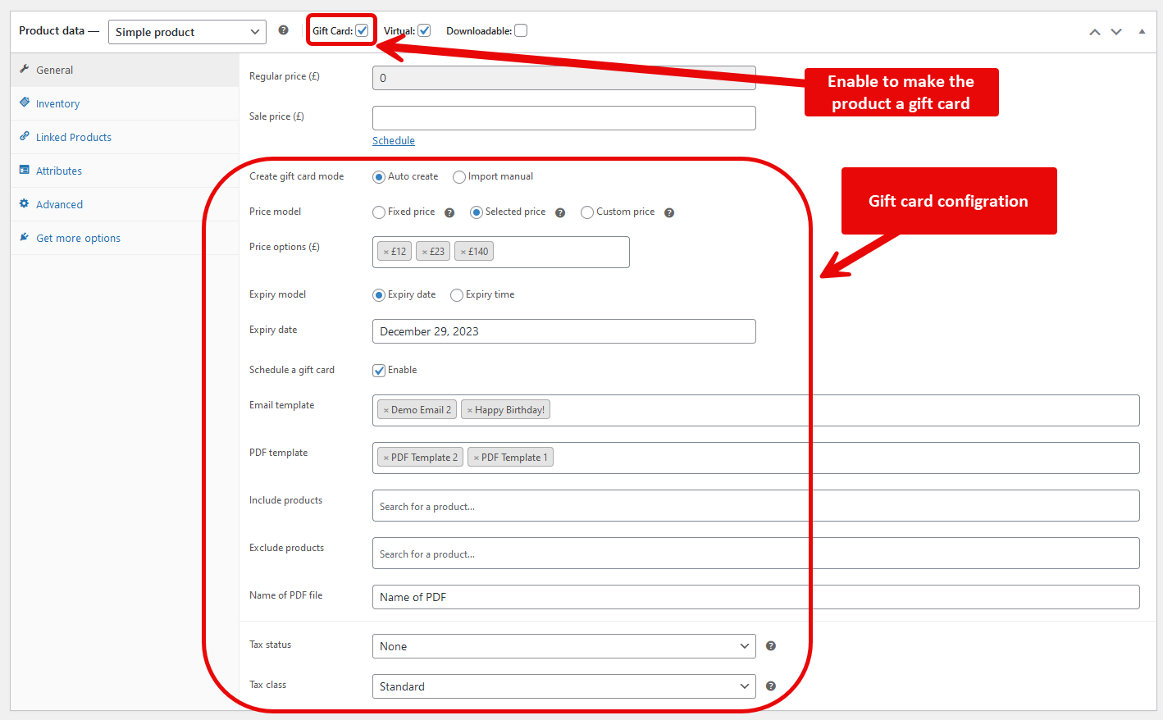Screen dimensions: 1163x720
Task: Click the Attributes tab table icon
Action: (x=25, y=170)
